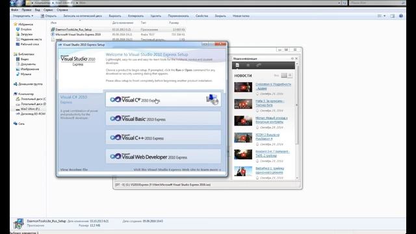Click the news panel vertical scrollbar
This screenshot has width=416, height=234.
click(297, 121)
